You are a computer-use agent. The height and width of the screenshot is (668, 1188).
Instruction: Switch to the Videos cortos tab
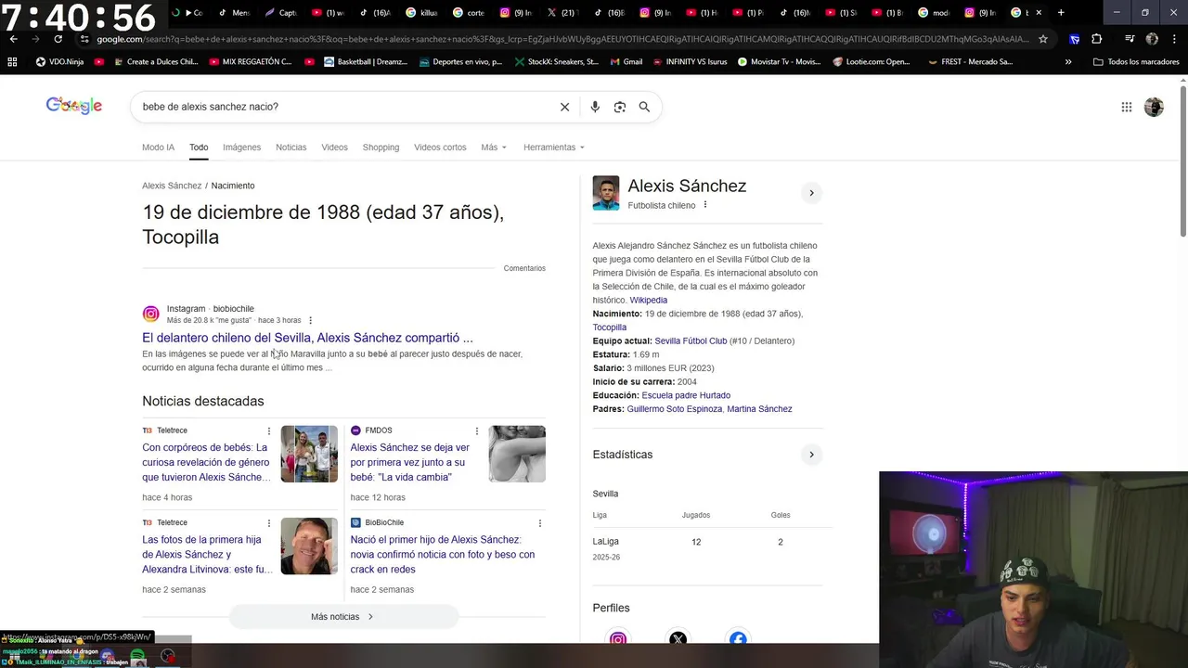(440, 148)
